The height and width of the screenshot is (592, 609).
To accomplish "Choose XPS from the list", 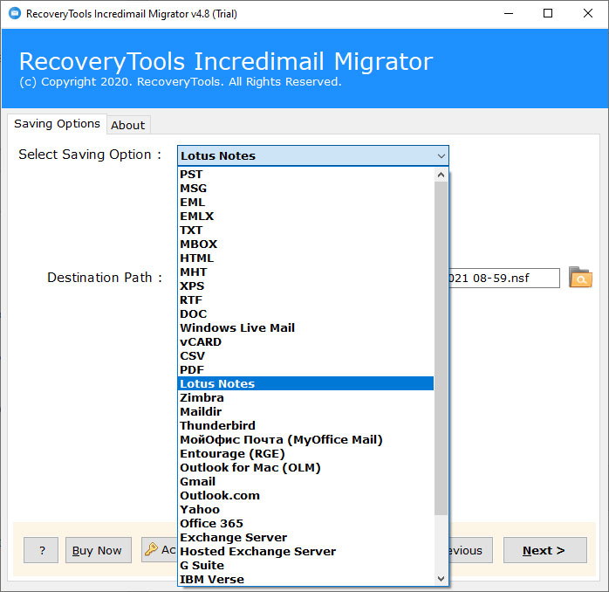I will pyautogui.click(x=305, y=286).
